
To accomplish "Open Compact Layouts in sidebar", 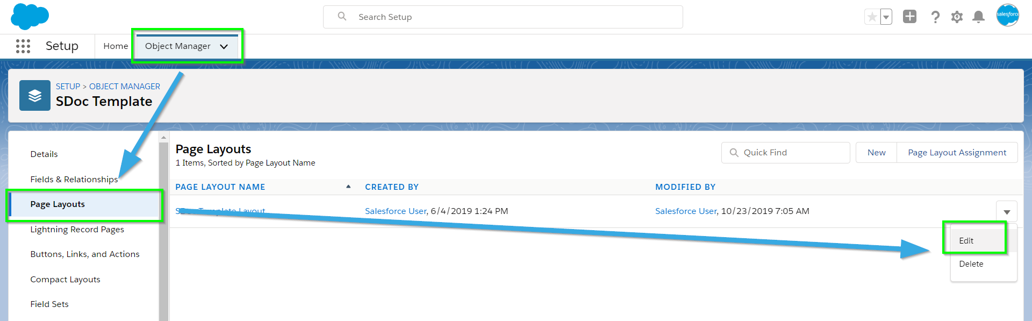I will point(65,280).
